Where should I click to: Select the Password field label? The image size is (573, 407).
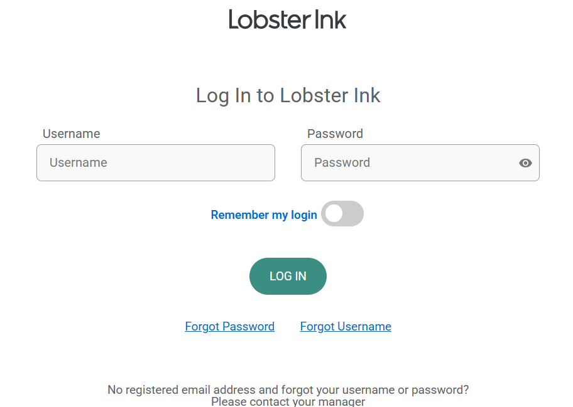(335, 134)
